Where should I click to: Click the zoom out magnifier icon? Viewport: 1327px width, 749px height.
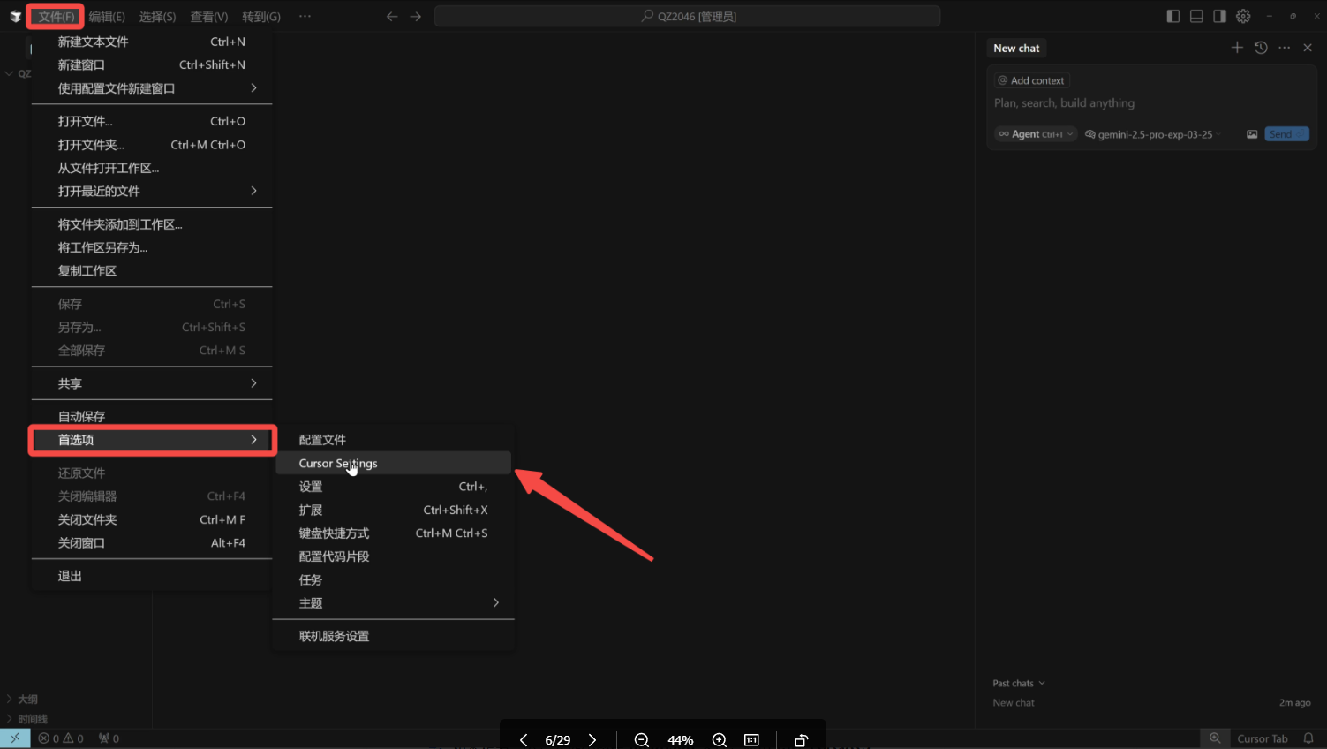pos(642,740)
